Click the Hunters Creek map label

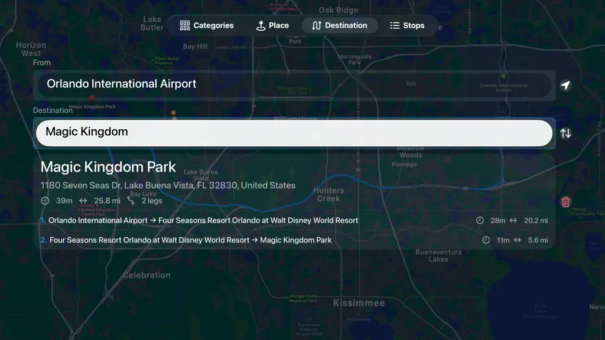[328, 194]
